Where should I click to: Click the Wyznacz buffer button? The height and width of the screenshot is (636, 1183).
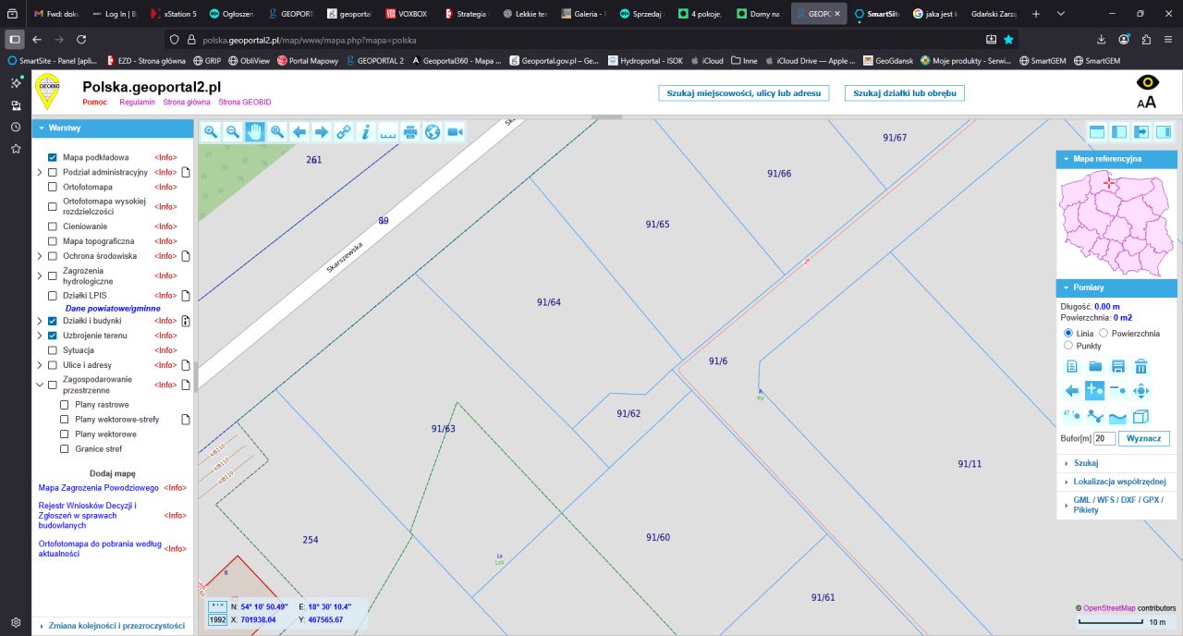click(x=1144, y=438)
